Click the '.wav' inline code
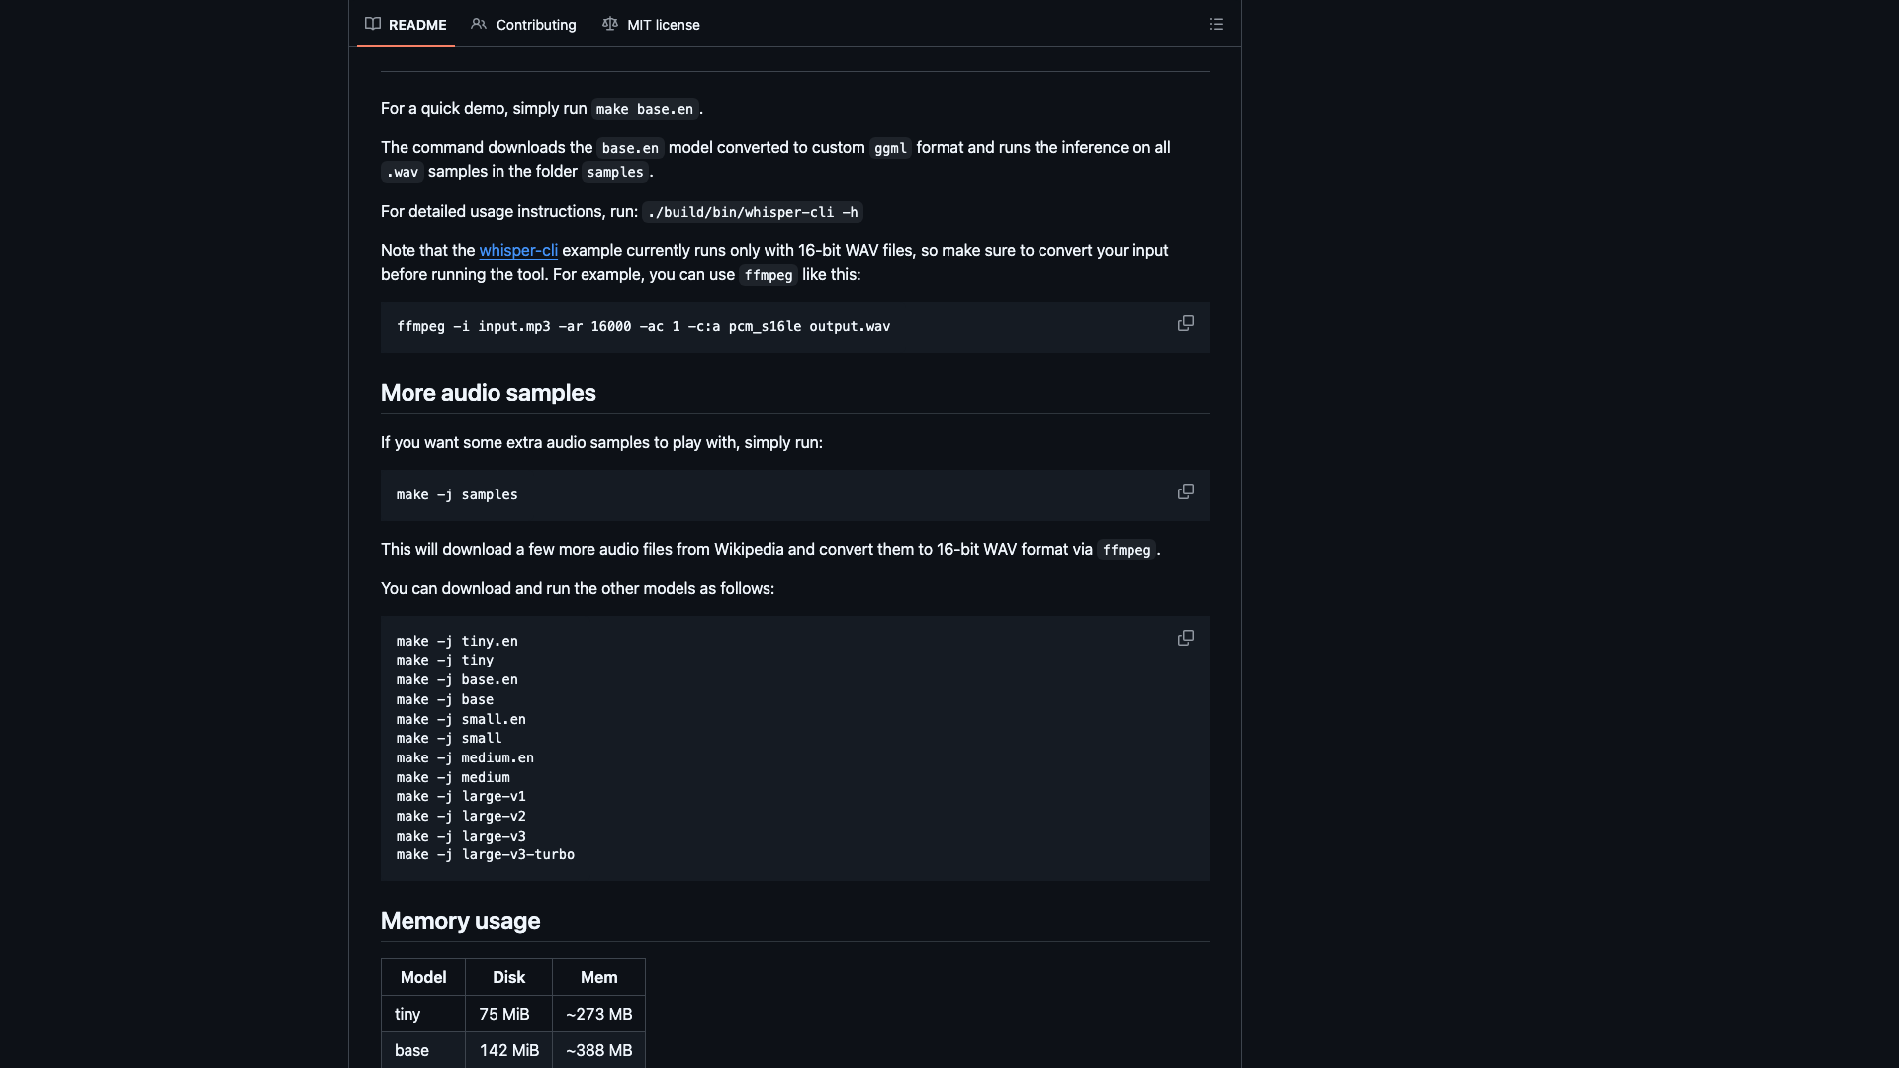 [403, 172]
